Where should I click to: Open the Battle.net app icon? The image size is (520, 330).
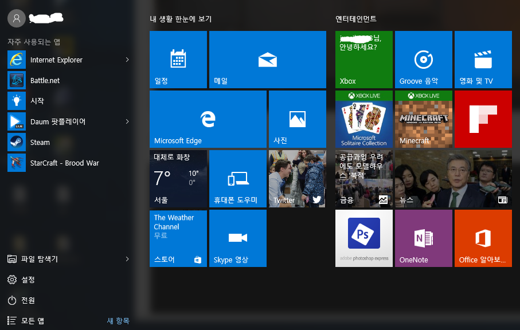[x=17, y=81]
